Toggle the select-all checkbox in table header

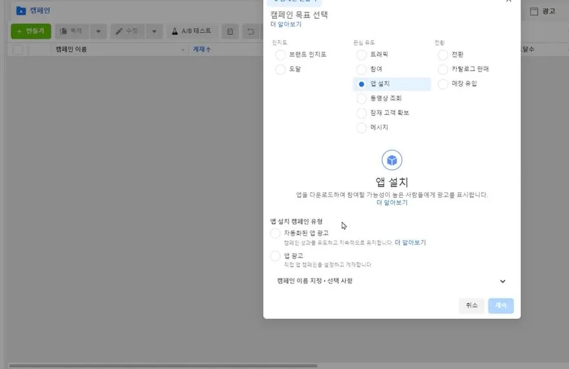pyautogui.click(x=18, y=49)
